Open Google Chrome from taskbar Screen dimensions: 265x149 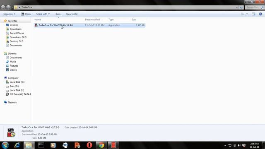coord(101,145)
